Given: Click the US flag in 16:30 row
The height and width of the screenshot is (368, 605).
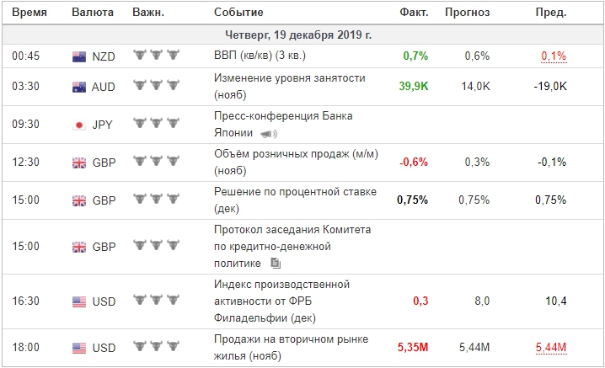Looking at the screenshot, I should point(78,301).
